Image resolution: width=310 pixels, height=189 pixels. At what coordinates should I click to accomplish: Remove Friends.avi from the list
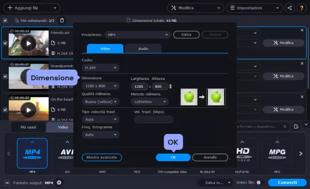[x=302, y=30]
